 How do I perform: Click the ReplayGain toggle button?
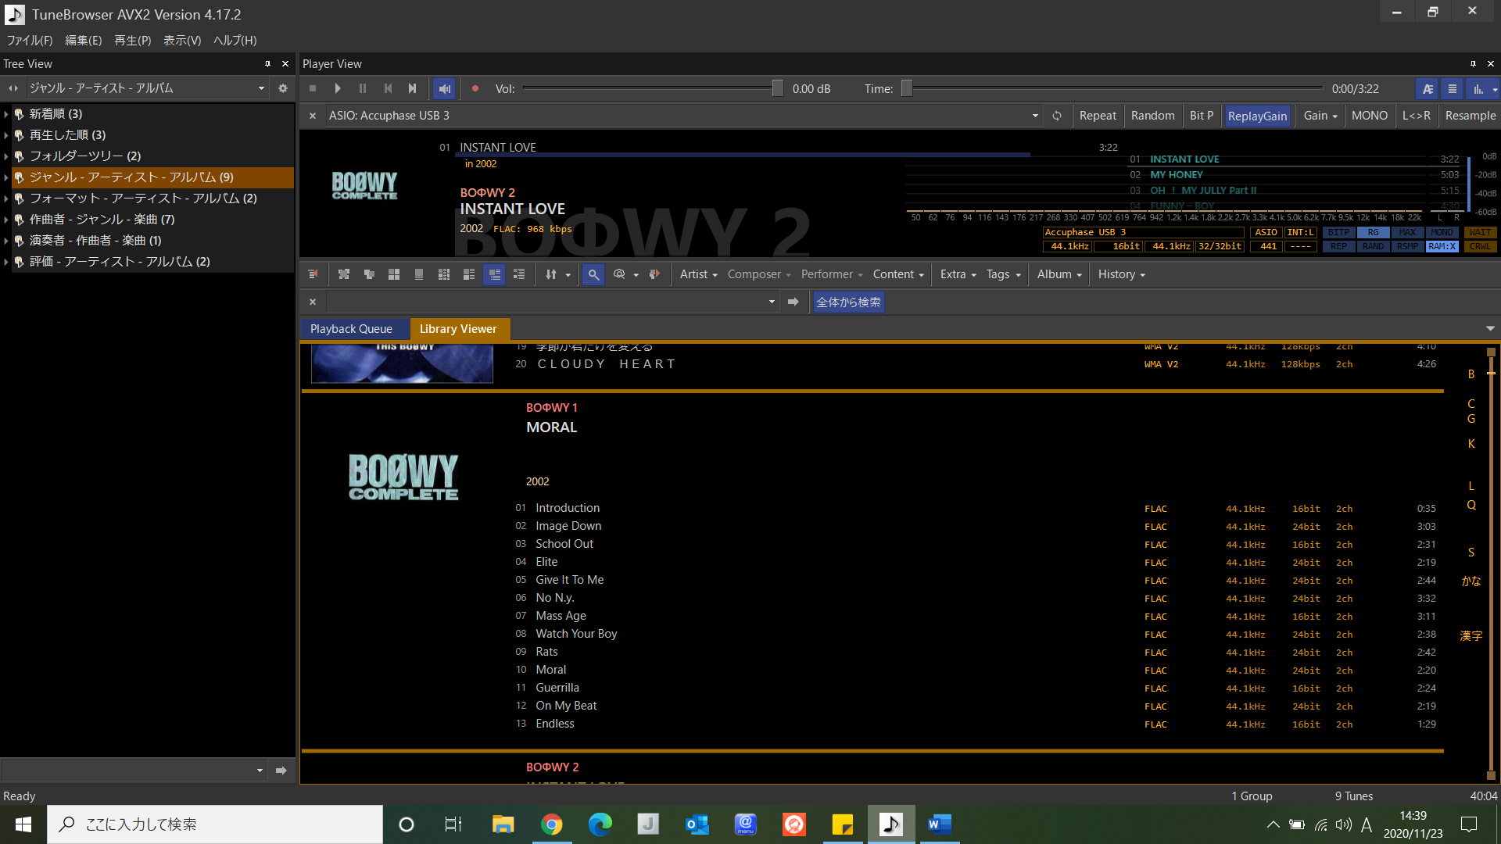coord(1256,114)
